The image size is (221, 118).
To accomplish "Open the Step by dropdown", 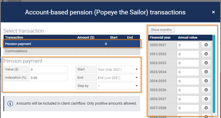I will pos(118,86).
